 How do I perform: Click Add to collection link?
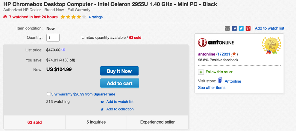click(120, 109)
